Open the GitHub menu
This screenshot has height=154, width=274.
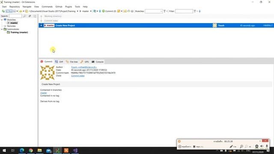tap(59, 7)
